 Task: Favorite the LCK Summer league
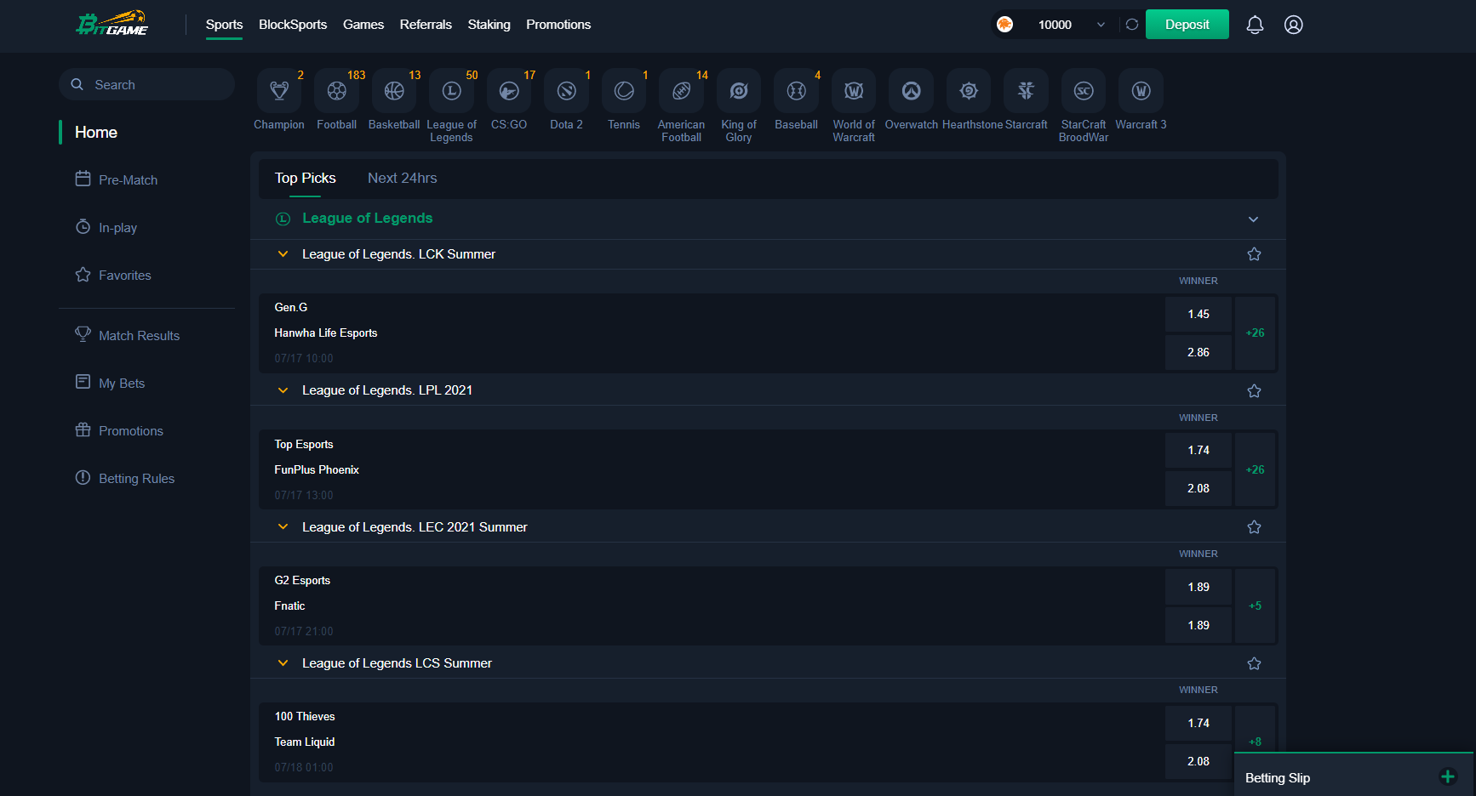pyautogui.click(x=1254, y=254)
